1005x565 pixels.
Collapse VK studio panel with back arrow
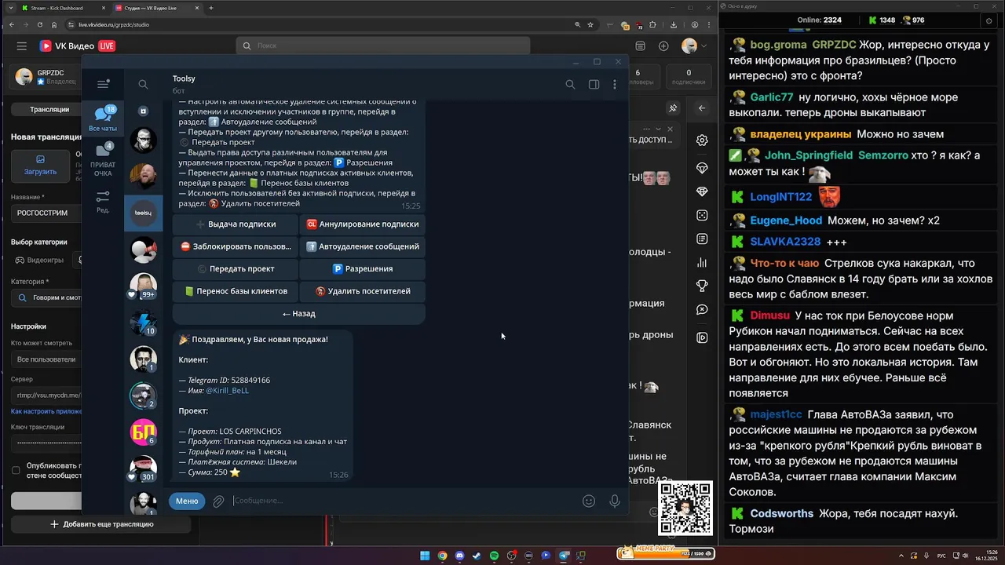click(702, 108)
